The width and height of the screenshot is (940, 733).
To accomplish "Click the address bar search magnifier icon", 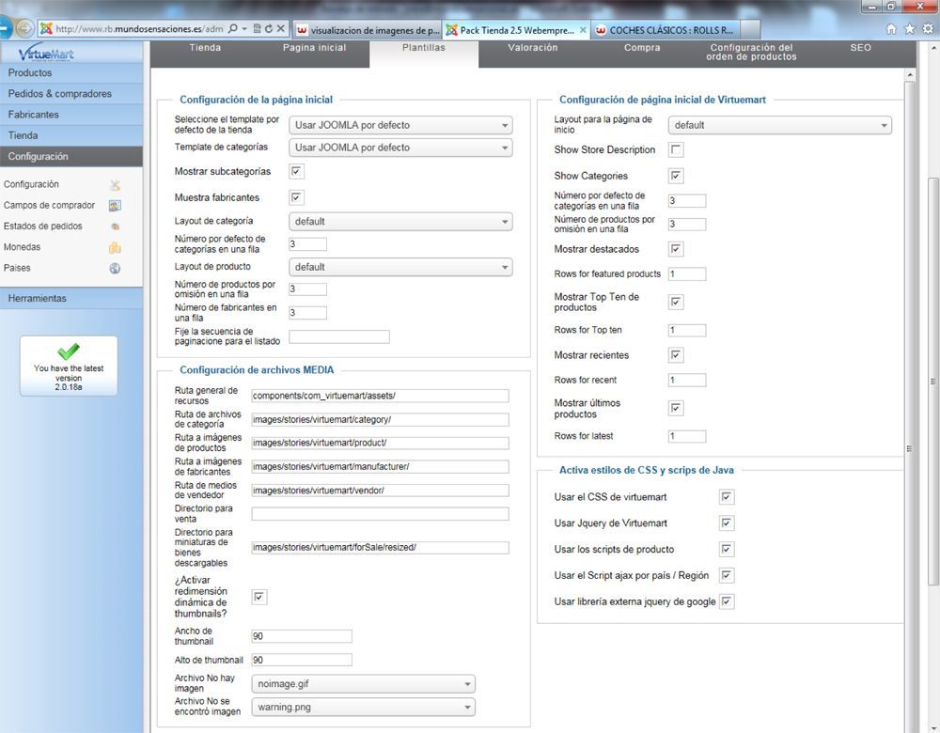I will point(233,29).
